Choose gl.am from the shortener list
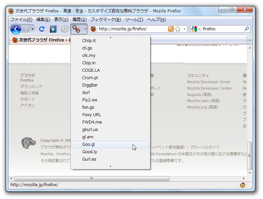Viewport: 263px width, 199px height. click(110, 137)
